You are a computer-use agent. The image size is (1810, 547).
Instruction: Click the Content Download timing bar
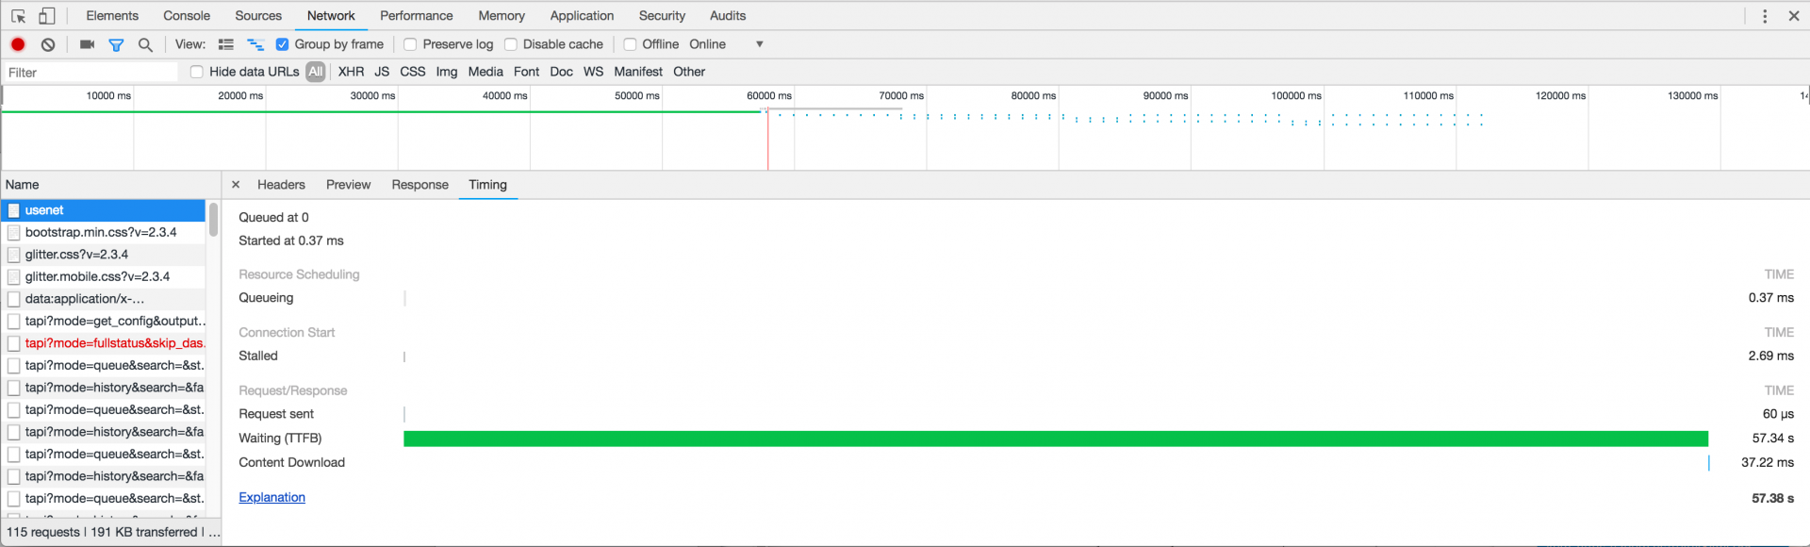1709,463
